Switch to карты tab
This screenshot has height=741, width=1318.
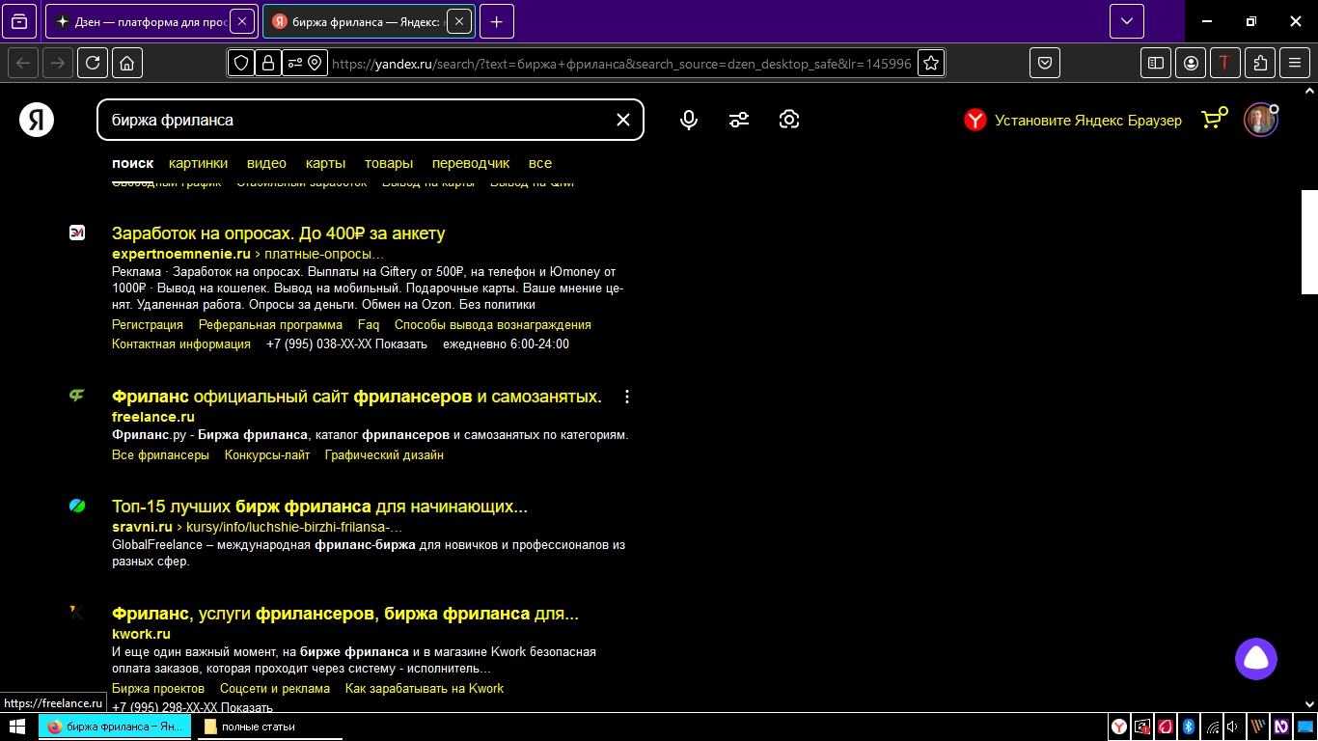coord(325,163)
